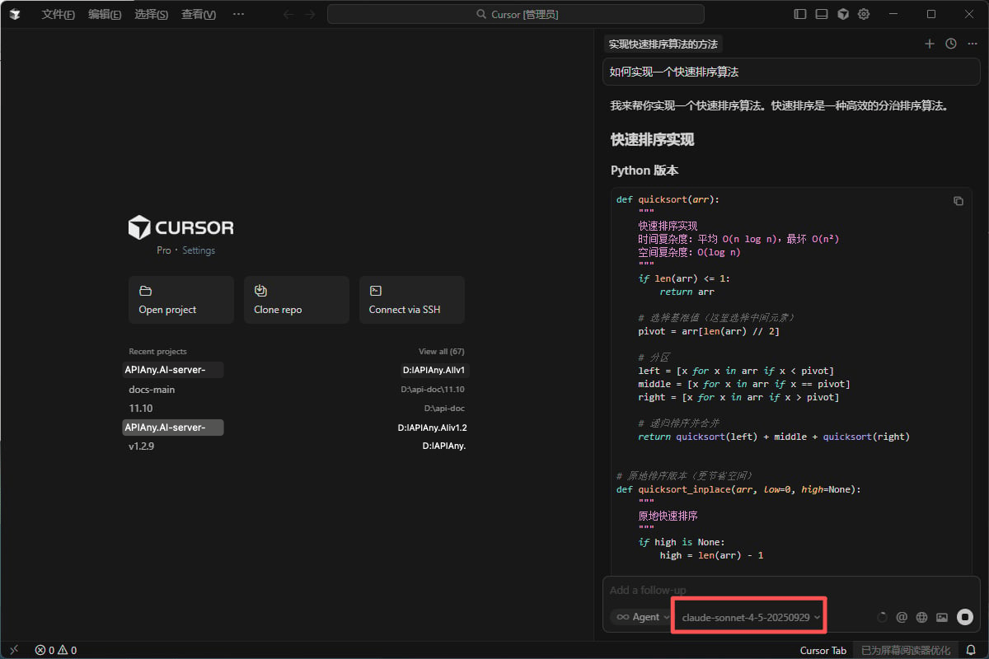Open the v1.2.9 recent project

(142, 446)
